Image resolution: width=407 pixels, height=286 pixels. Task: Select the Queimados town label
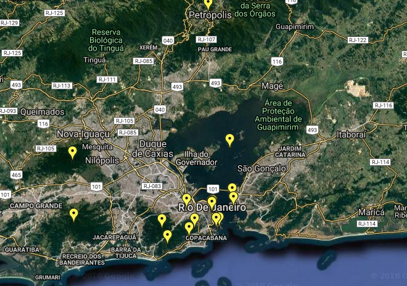(x=42, y=112)
